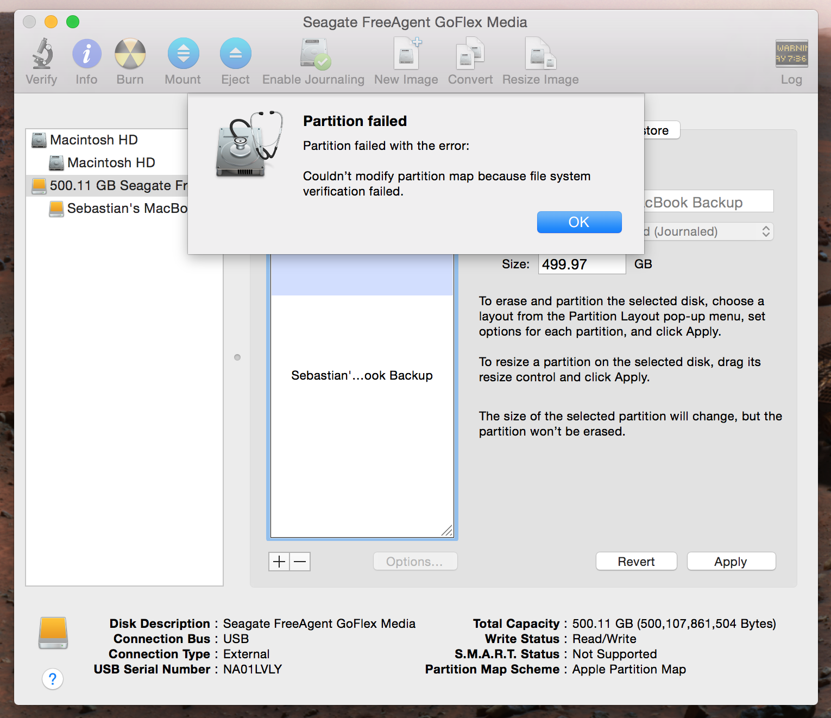831x718 pixels.
Task: Click S.M.A.R.T. Status value Not Supported
Action: 615,654
